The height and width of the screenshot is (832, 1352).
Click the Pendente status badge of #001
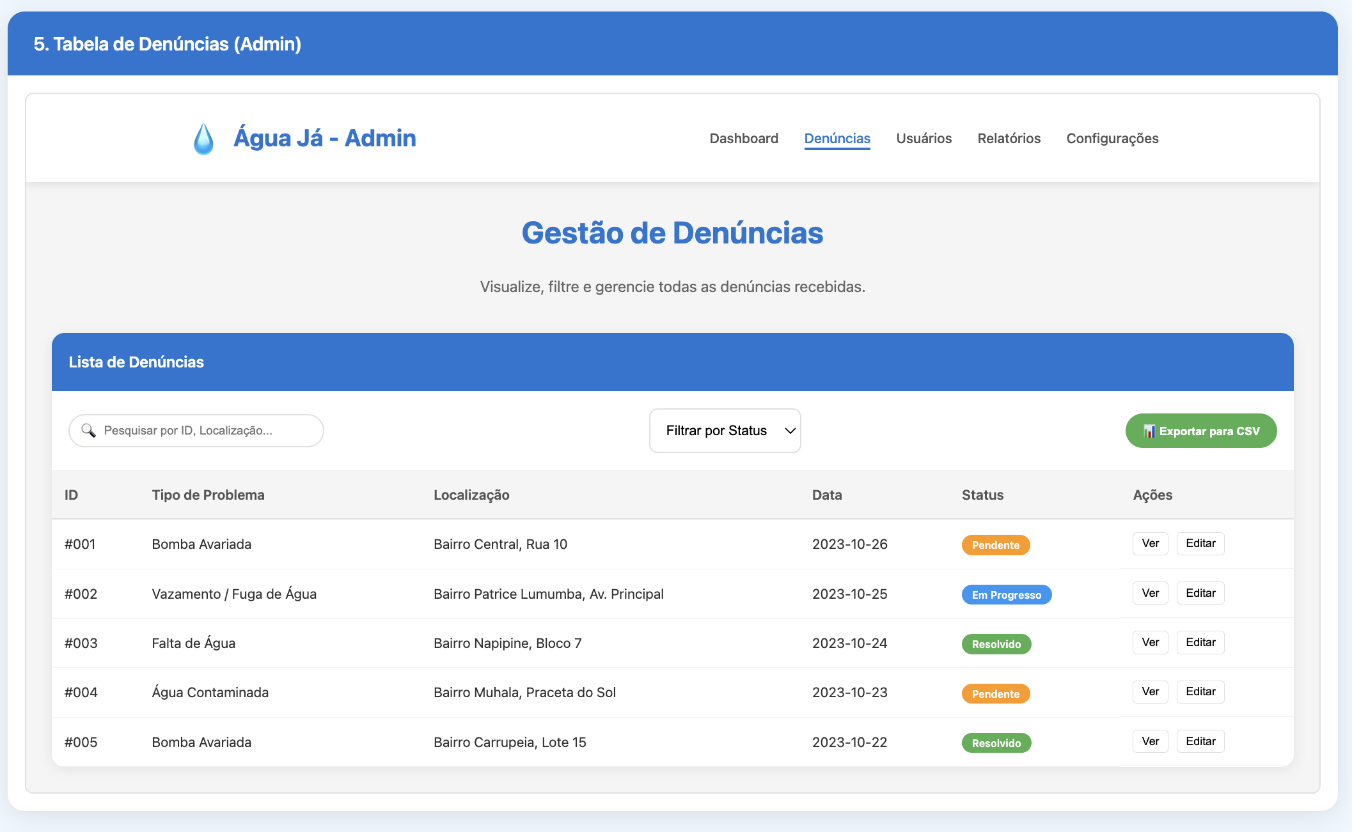[x=995, y=545]
